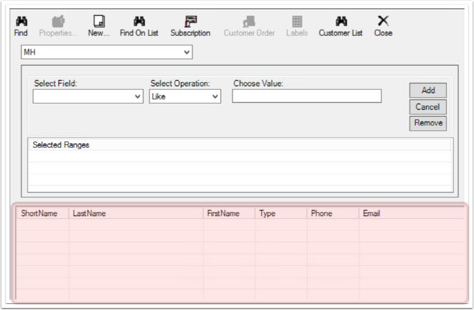
Task: Click the Remove button
Action: 428,123
